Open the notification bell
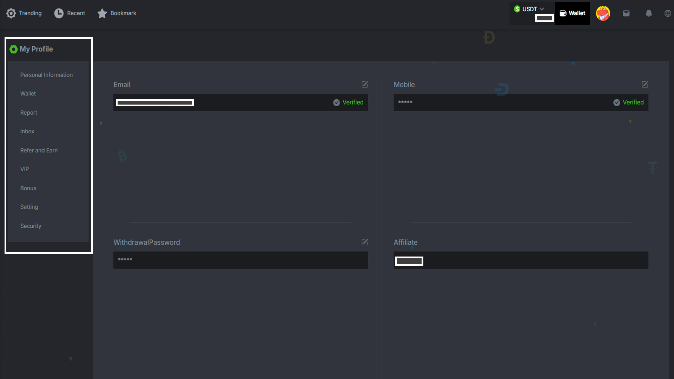 tap(648, 13)
